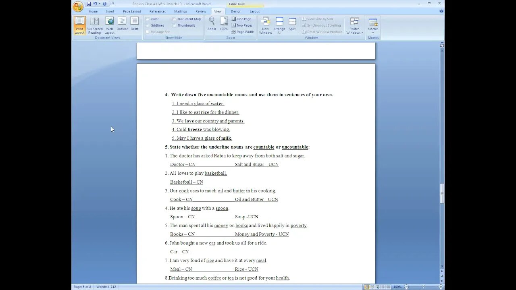Open the Table Tools Design tab
The height and width of the screenshot is (290, 516).
click(236, 11)
